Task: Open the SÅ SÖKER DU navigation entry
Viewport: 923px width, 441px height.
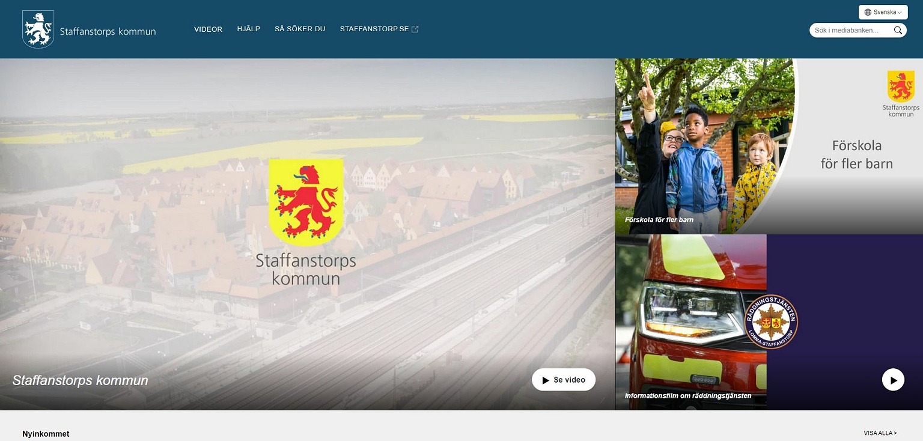Action: pyautogui.click(x=300, y=28)
